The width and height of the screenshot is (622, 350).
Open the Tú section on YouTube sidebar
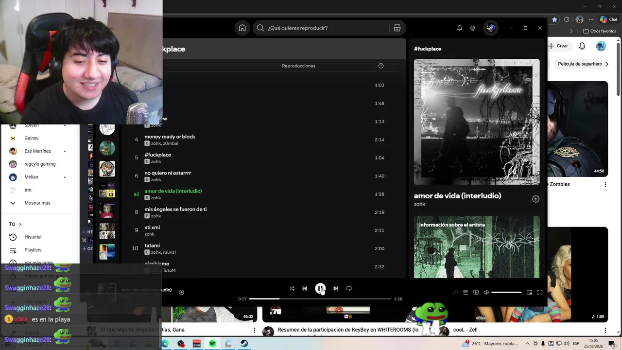(x=16, y=224)
